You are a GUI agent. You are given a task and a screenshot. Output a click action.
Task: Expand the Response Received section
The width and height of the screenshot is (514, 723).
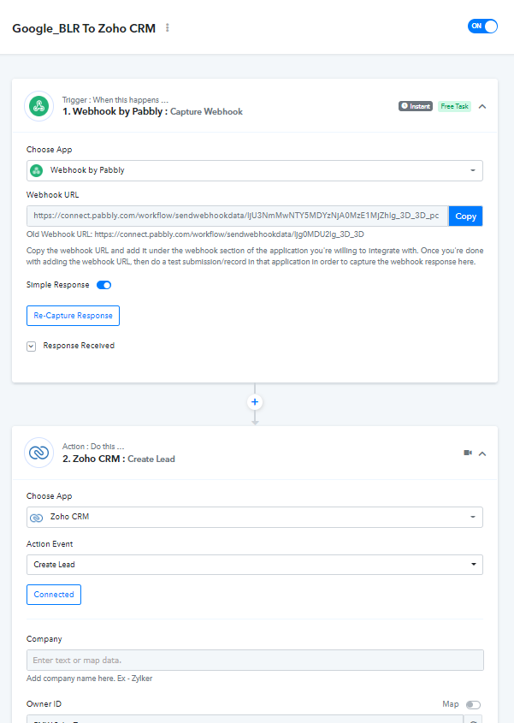(32, 347)
